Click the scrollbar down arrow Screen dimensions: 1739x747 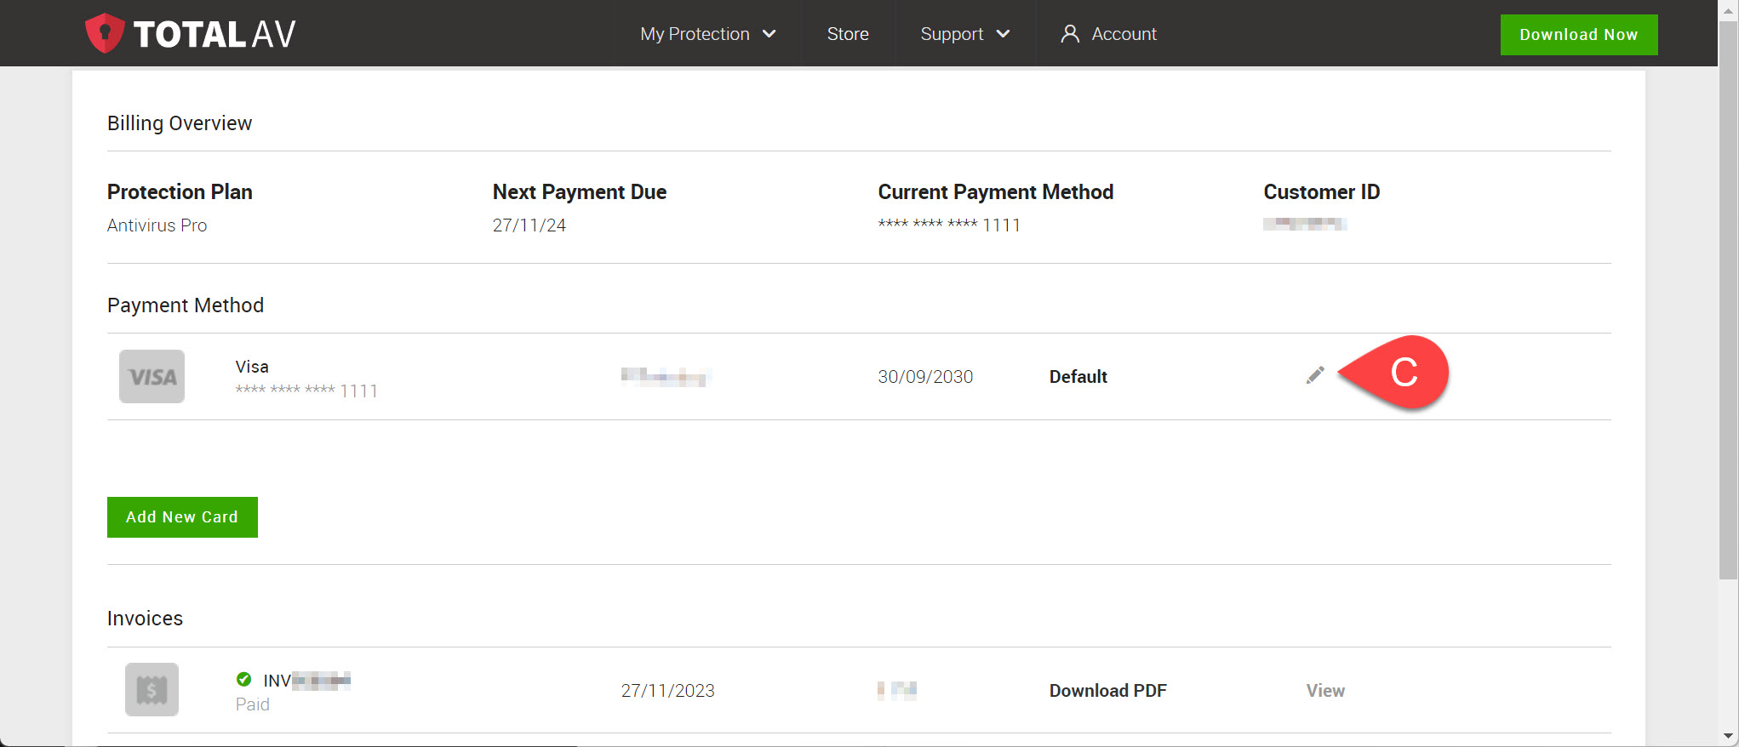pos(1729,737)
